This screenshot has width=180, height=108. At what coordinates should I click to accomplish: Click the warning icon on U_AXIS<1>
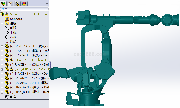[x=11, y=60]
